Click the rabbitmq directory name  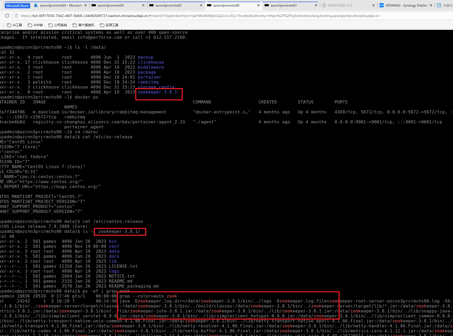tap(148, 82)
